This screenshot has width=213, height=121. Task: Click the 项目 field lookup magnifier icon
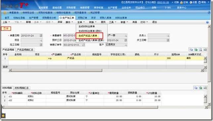pyautogui.click(x=41, y=40)
